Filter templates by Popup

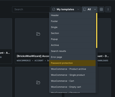pyautogui.click(x=72, y=39)
